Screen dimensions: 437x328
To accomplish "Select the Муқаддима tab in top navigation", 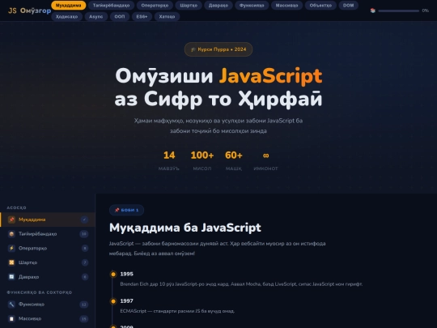I will (x=69, y=6).
